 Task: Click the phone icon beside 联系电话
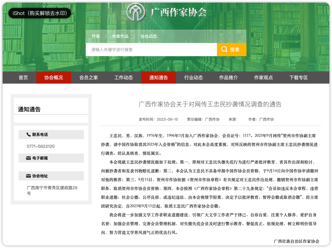[29, 134]
